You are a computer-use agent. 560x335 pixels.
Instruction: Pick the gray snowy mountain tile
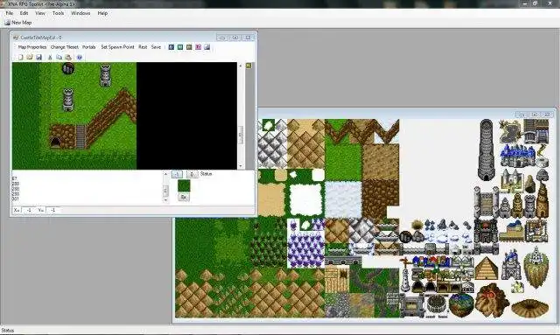(x=272, y=149)
